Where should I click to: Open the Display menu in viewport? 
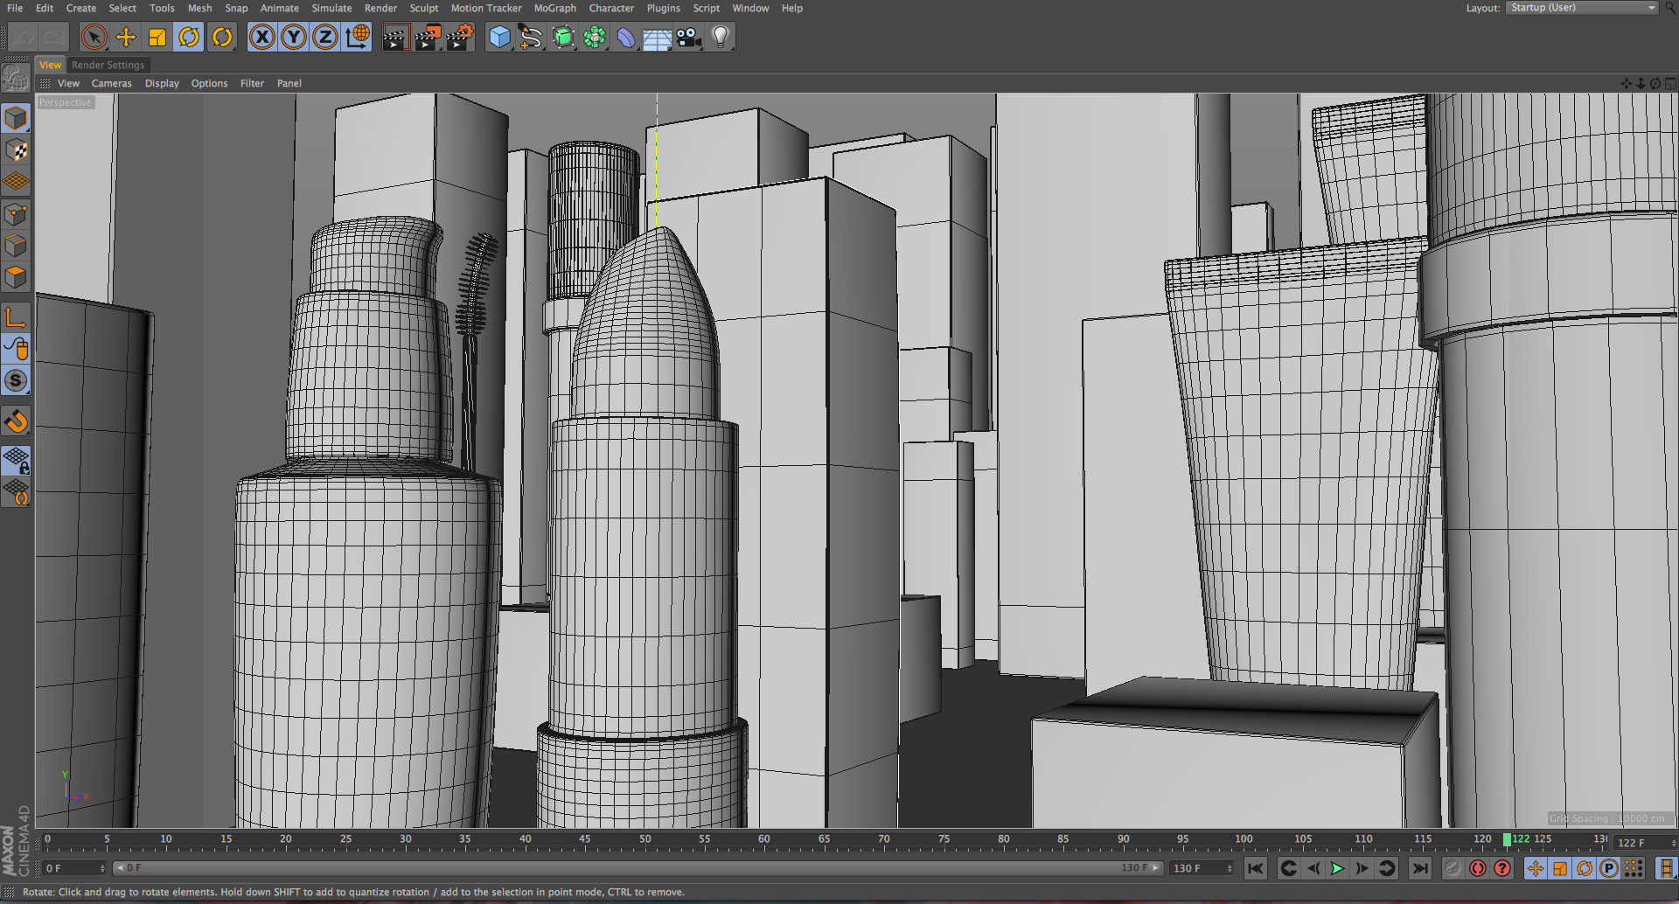(x=162, y=84)
